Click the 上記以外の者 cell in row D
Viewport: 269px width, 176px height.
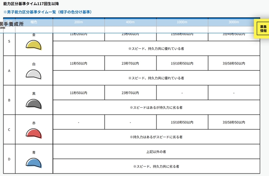coord(156,151)
